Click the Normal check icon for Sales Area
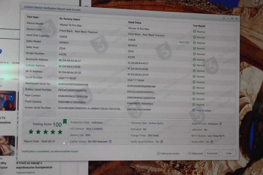This screenshot has width=263, height=175. (194, 54)
